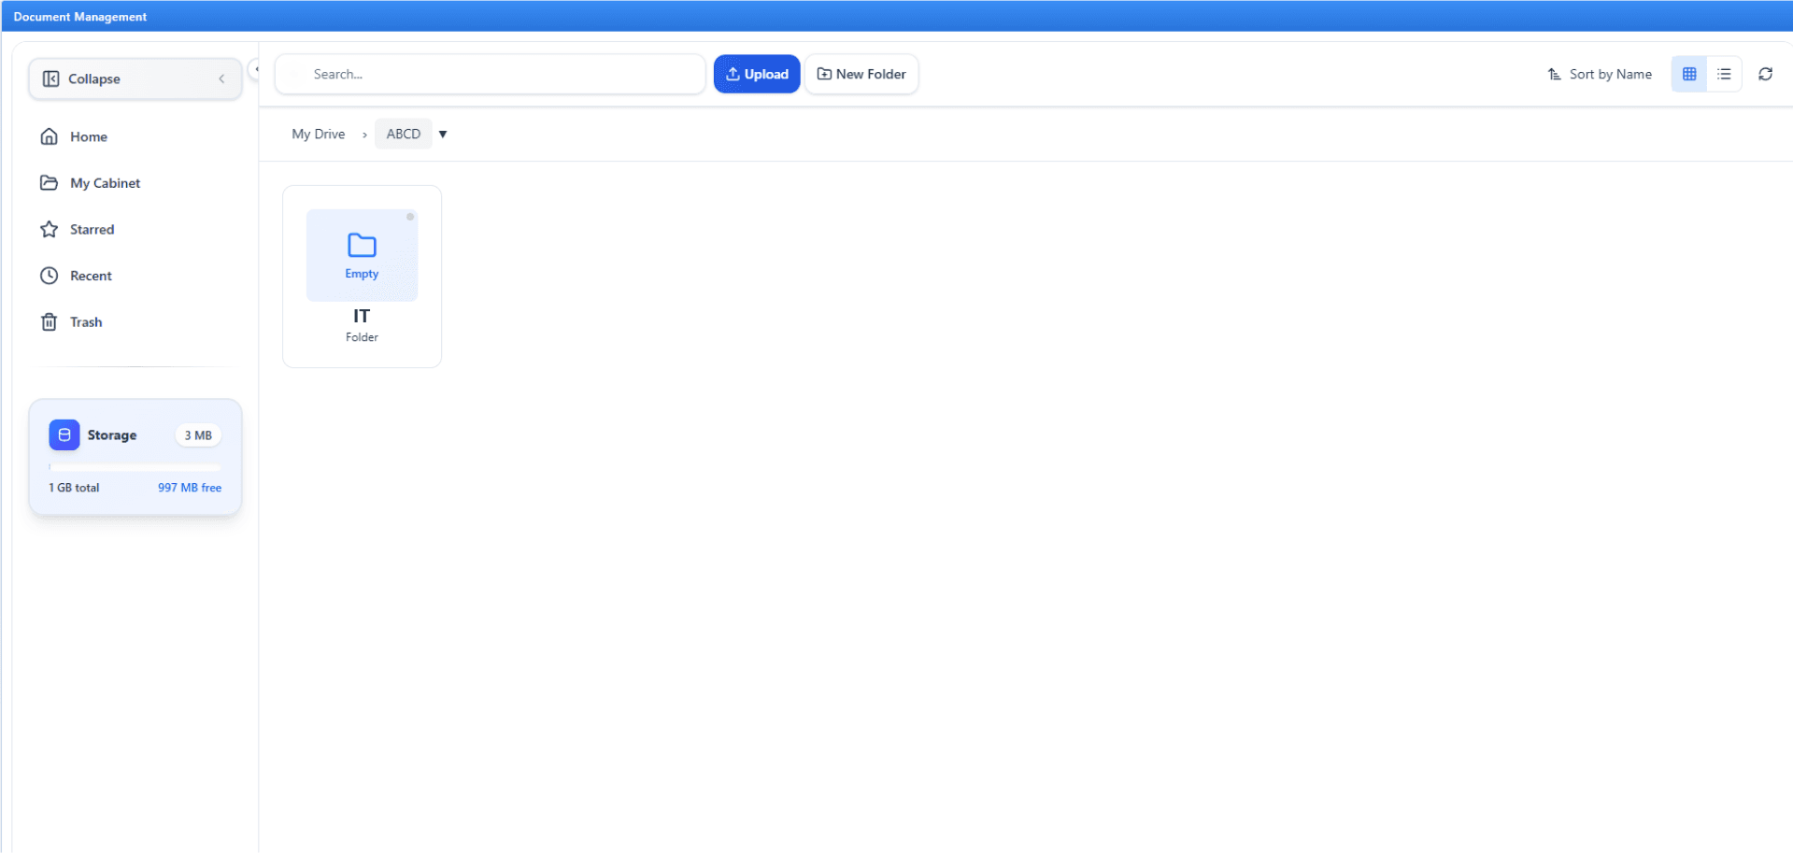Click the Trash bin icon
Screen dimensions: 1793x854
point(50,322)
